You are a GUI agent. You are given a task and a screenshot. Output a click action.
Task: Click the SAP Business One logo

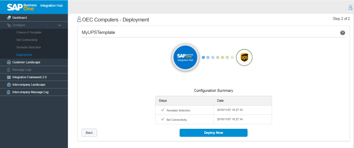tap(22, 7)
